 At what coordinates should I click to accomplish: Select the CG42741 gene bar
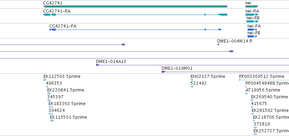click(x=135, y=6)
